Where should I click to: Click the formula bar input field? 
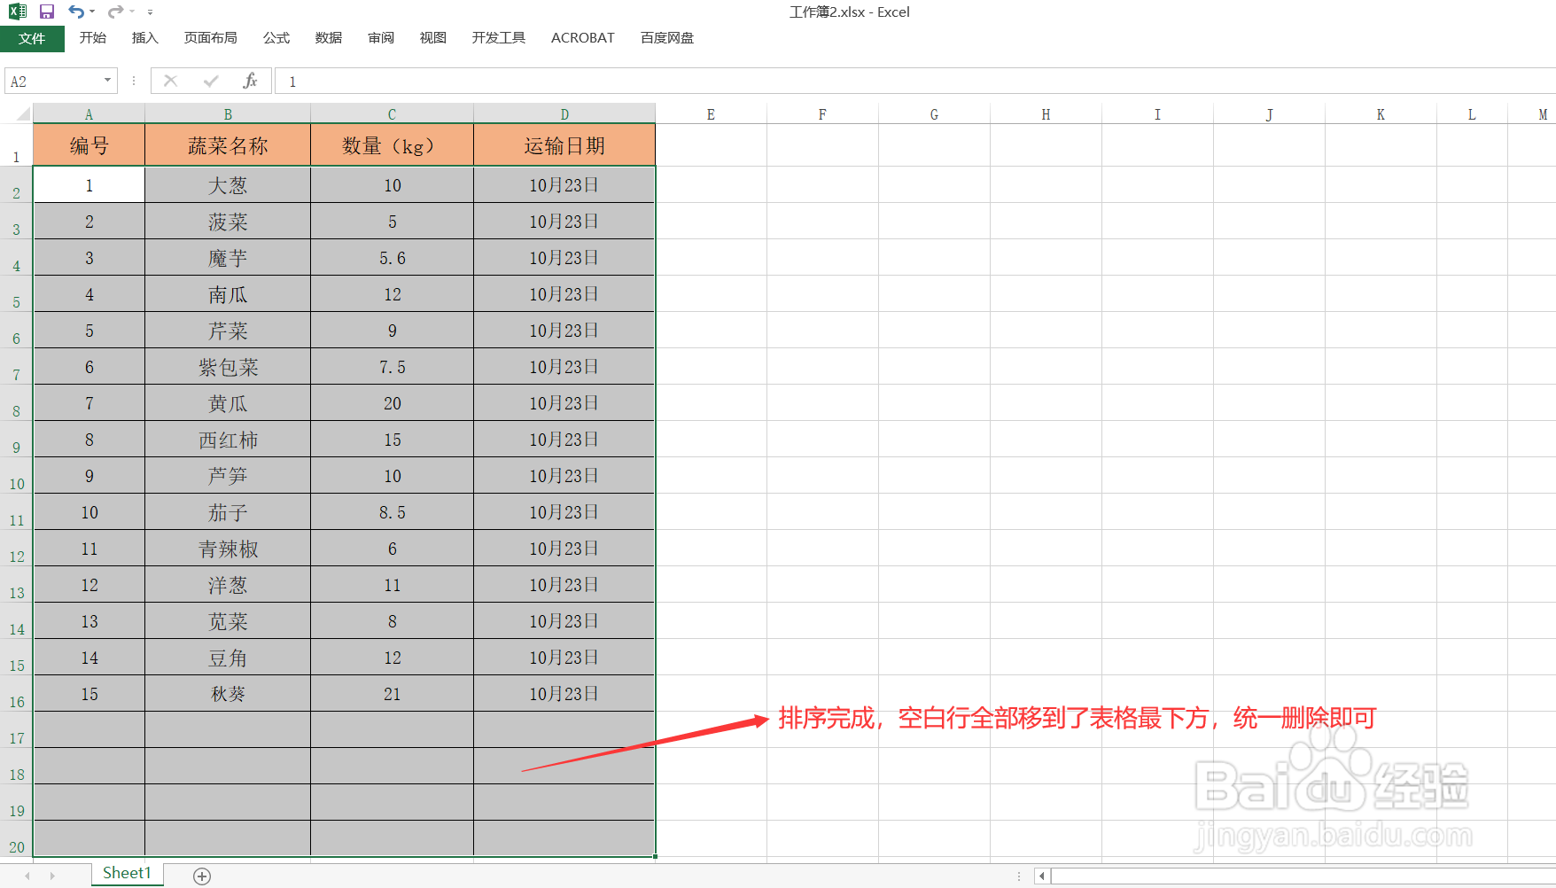point(915,82)
